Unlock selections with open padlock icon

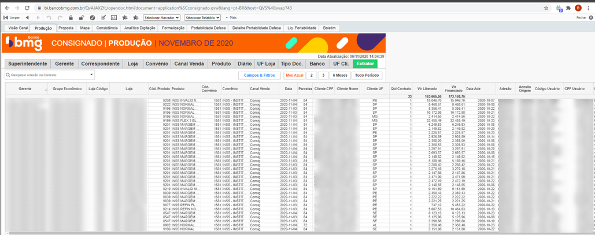[81, 17]
